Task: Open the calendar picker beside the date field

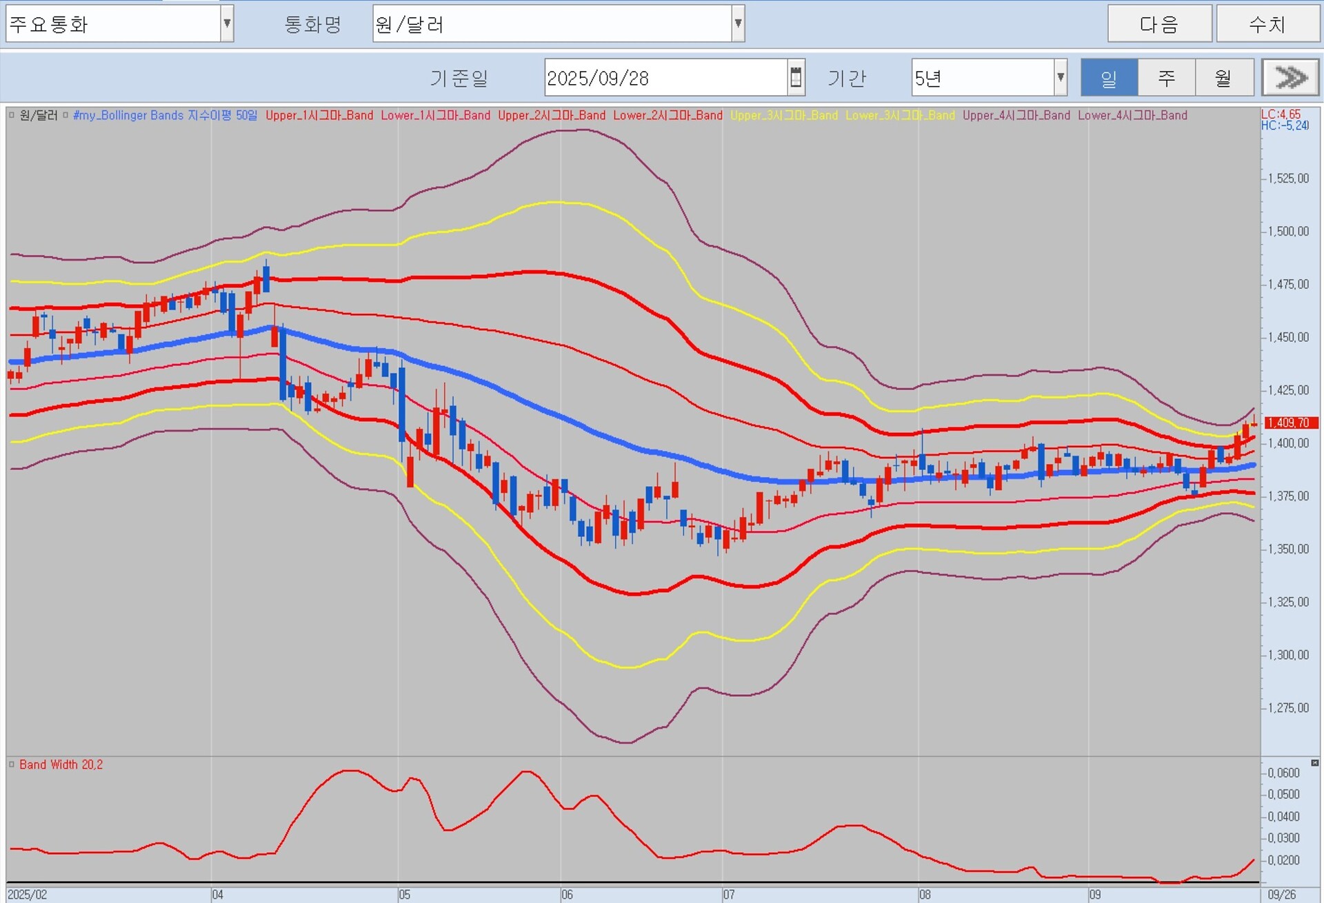Action: tap(796, 77)
